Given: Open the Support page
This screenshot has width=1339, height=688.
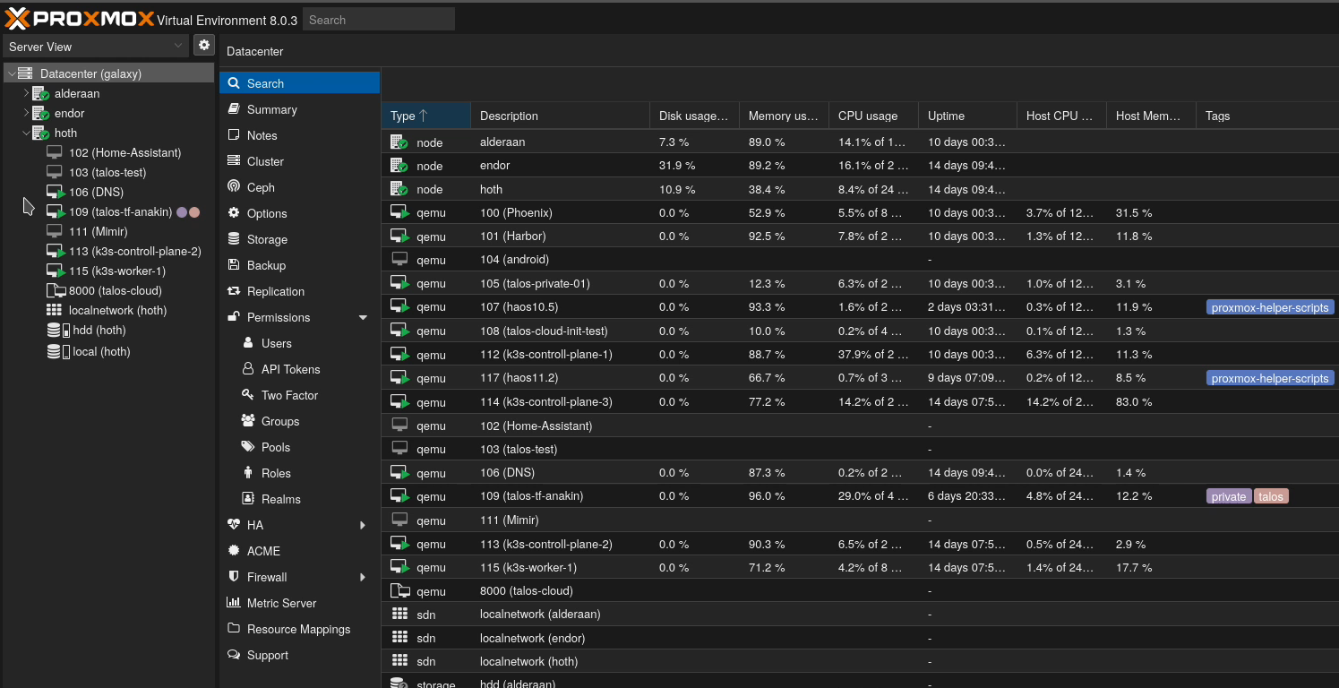Looking at the screenshot, I should 299,655.
